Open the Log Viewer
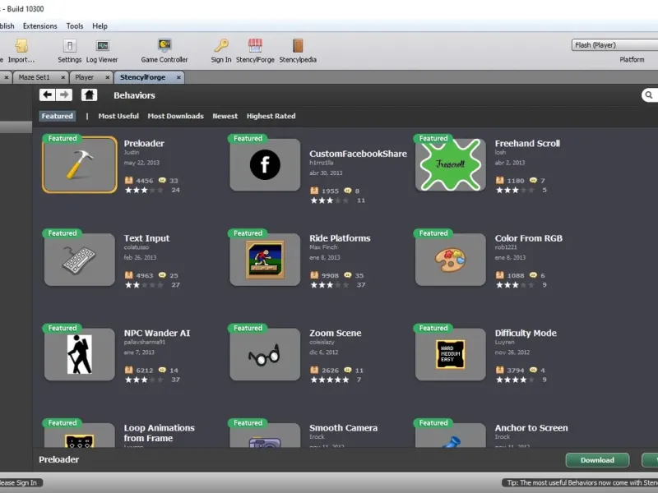 point(102,51)
